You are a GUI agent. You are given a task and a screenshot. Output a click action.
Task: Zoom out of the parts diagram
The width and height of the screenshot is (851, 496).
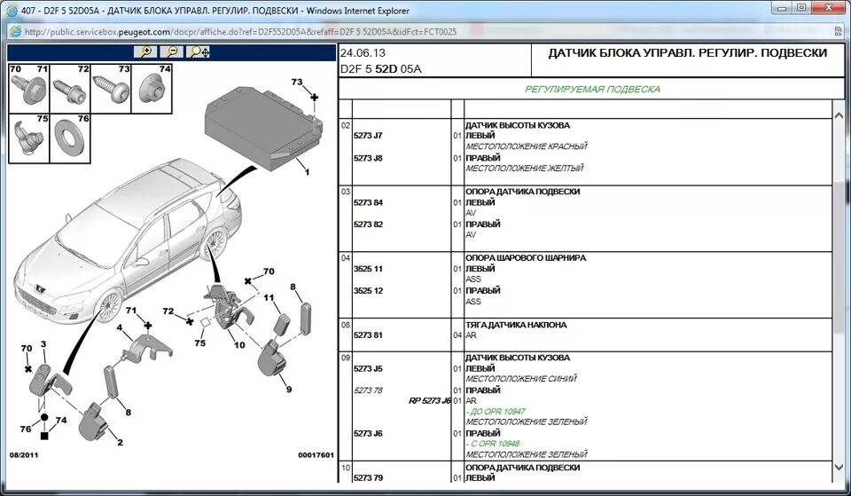click(171, 51)
